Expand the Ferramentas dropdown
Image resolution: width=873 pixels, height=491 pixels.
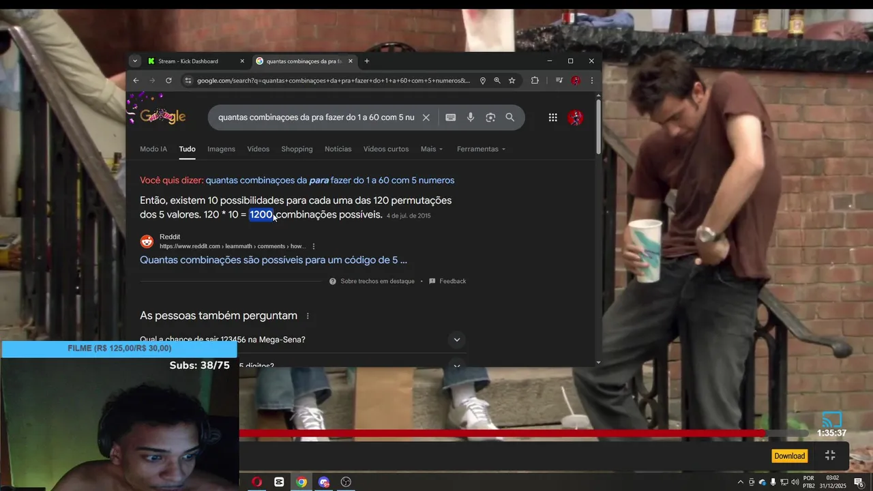[x=482, y=149]
